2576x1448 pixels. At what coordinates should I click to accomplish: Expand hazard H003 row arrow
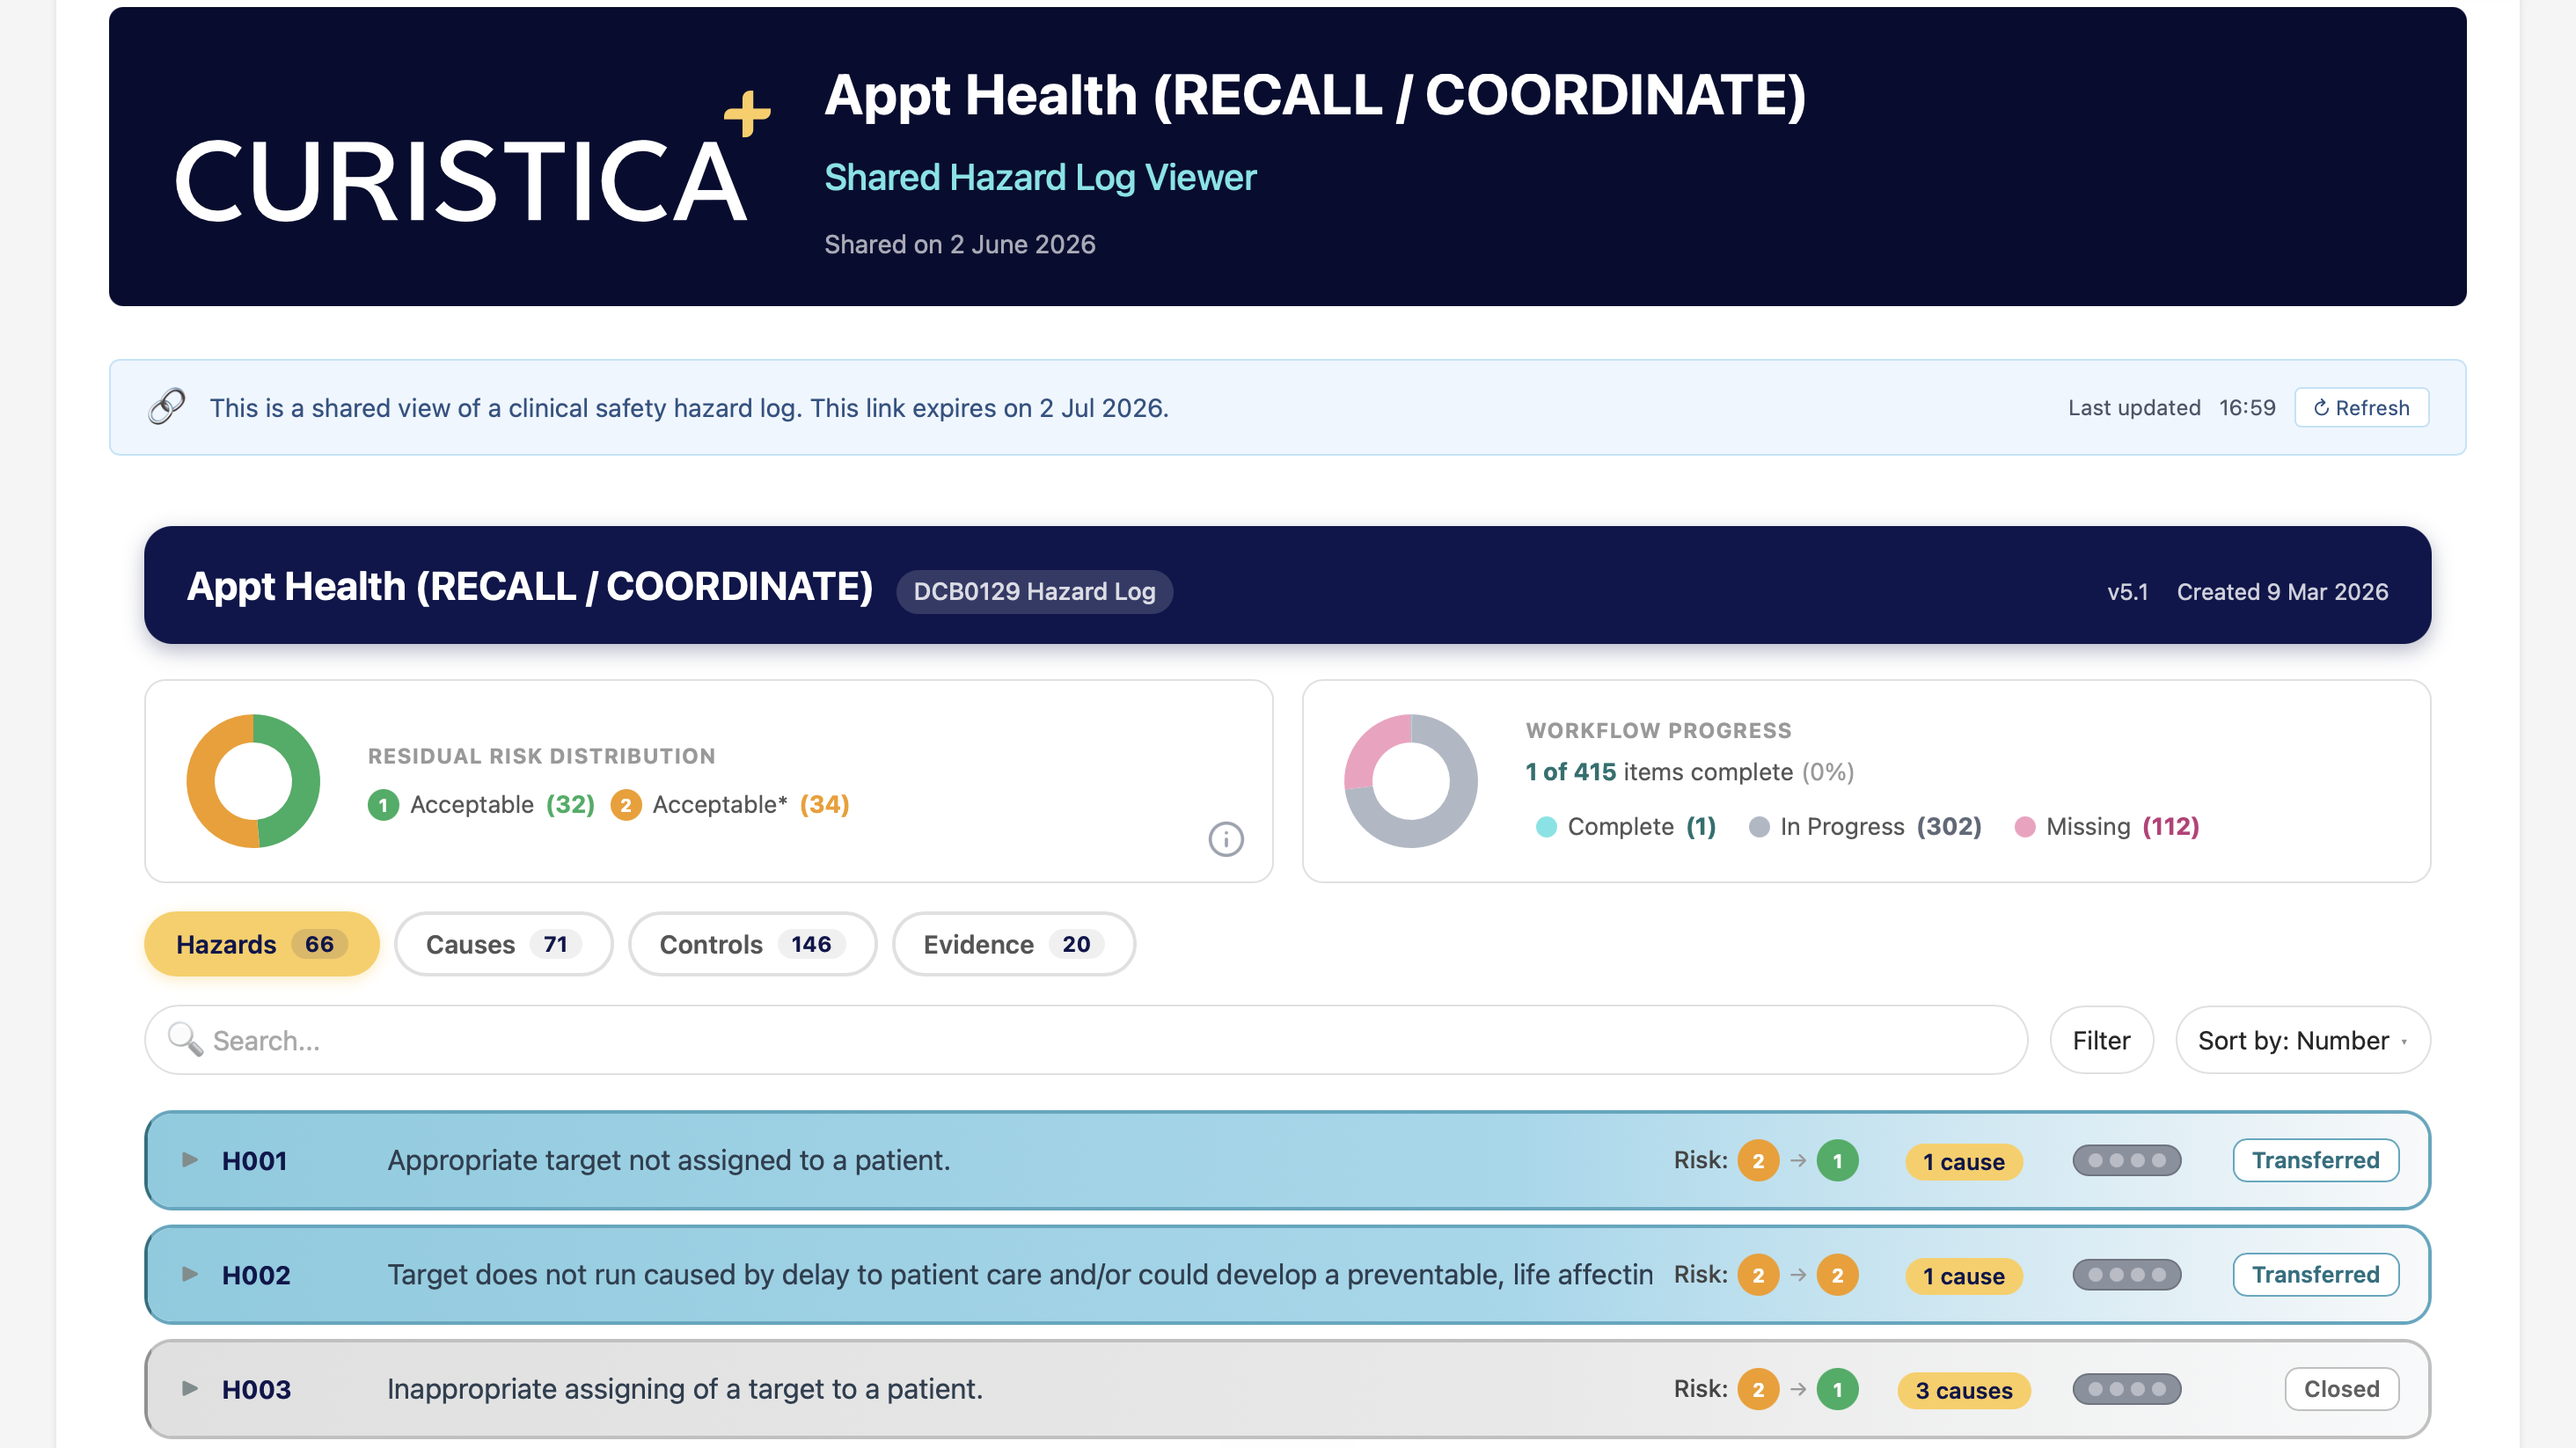(189, 1388)
